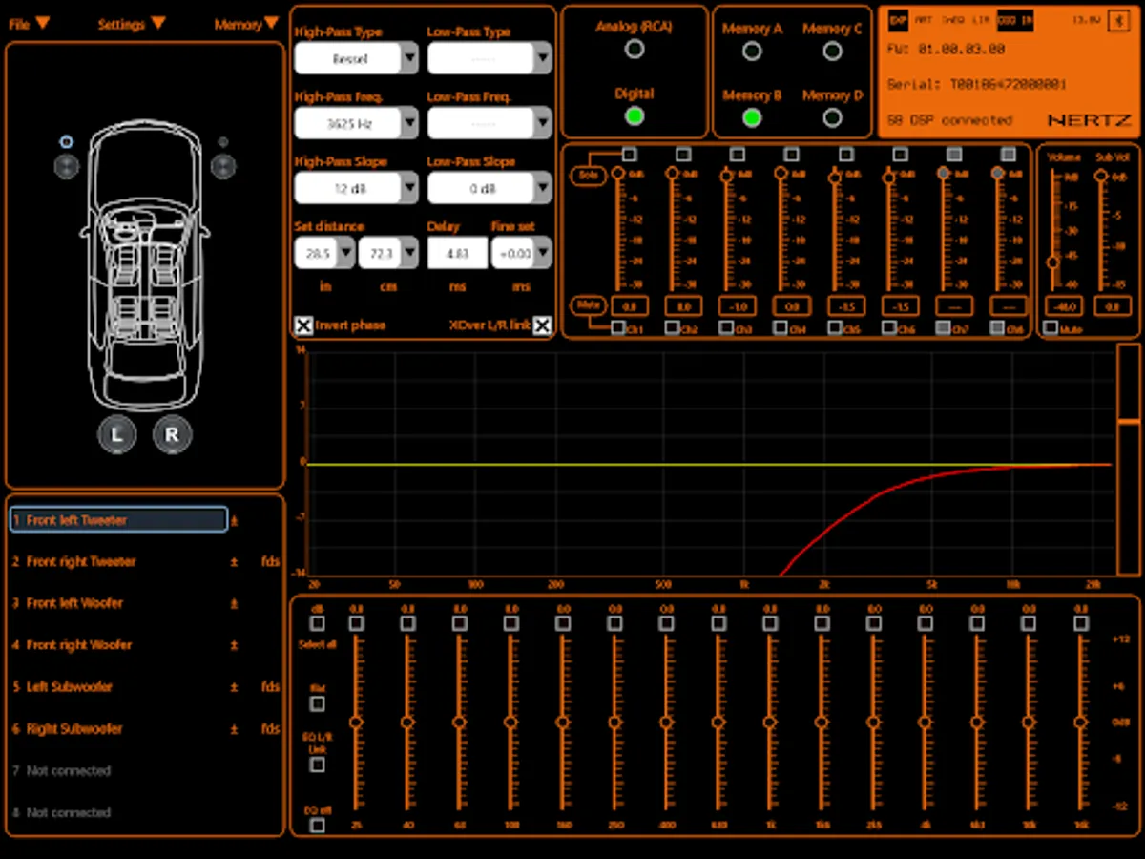Click the 100 Hz EQ slider knob
The width and height of the screenshot is (1145, 859).
point(511,723)
